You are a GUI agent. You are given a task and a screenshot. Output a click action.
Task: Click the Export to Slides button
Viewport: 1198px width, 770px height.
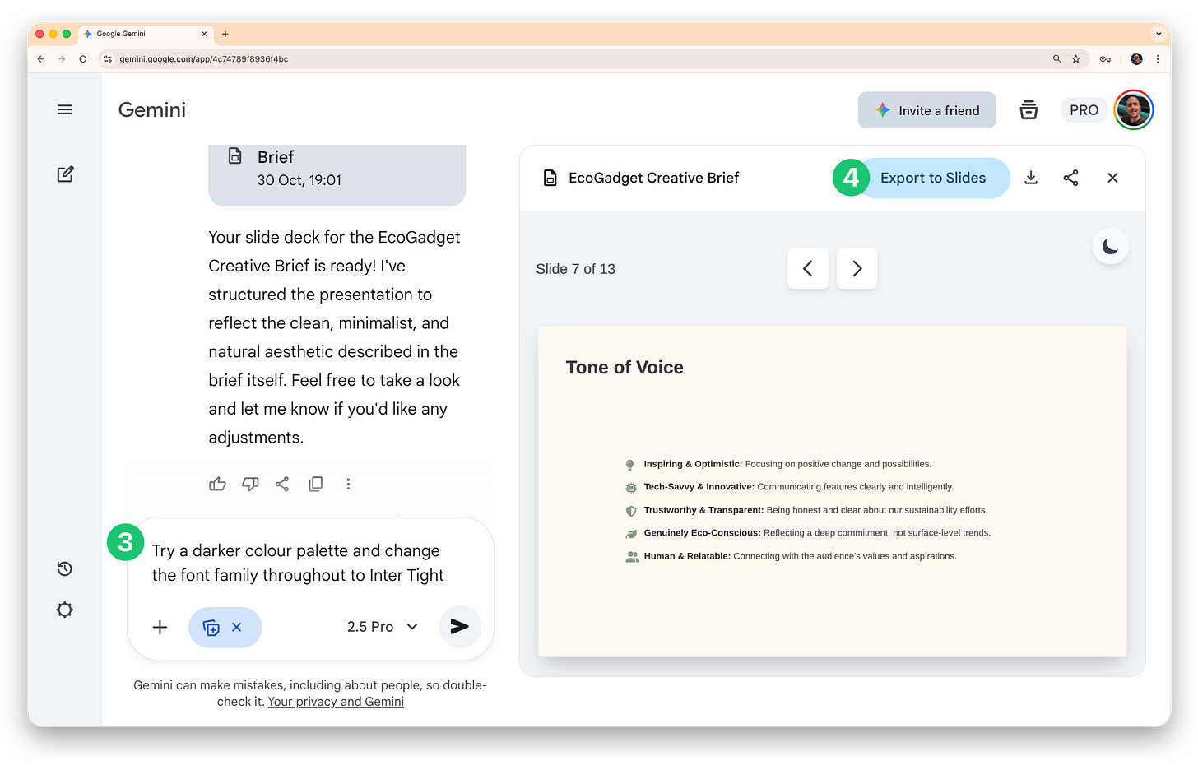click(x=933, y=178)
